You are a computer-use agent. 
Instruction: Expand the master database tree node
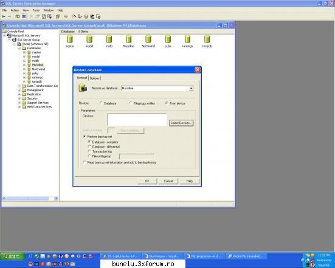[24, 52]
